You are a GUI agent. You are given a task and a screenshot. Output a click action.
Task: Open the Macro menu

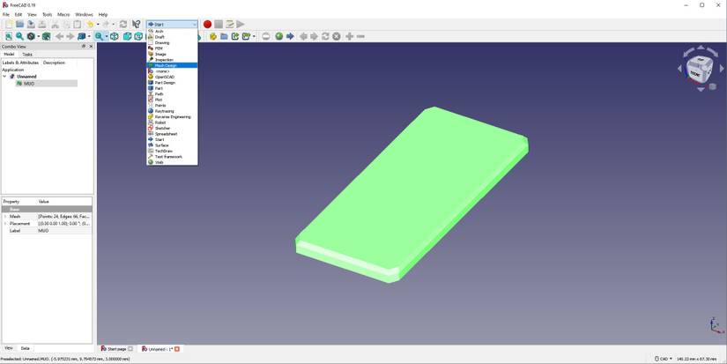point(63,15)
